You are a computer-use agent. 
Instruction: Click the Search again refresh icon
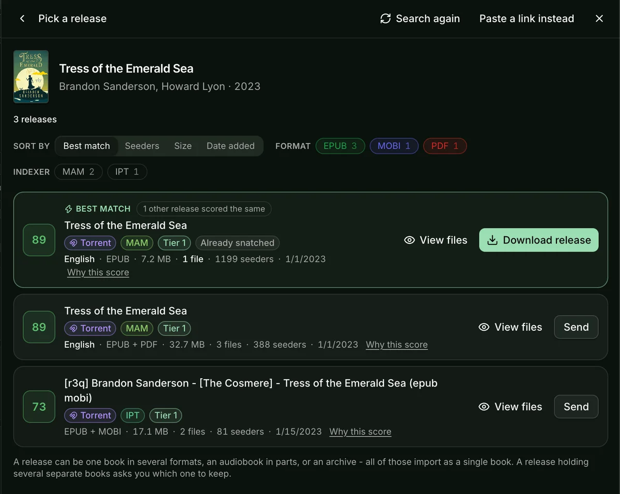pos(385,19)
